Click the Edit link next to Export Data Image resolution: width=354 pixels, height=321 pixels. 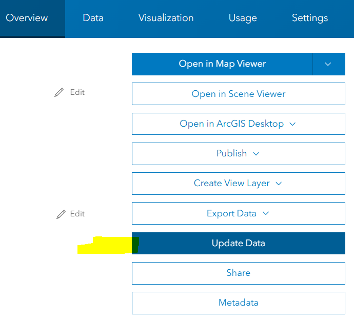pos(77,214)
